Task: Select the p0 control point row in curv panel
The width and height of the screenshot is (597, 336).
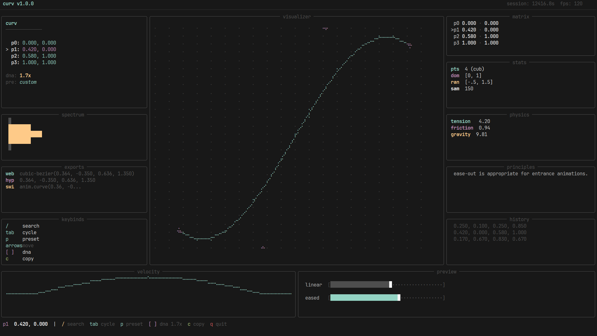Action: (34, 43)
